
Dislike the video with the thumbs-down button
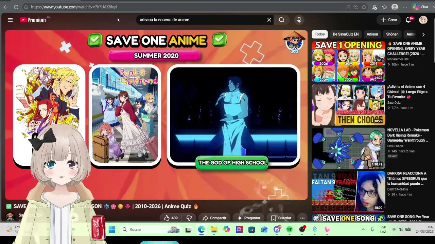pyautogui.click(x=189, y=218)
